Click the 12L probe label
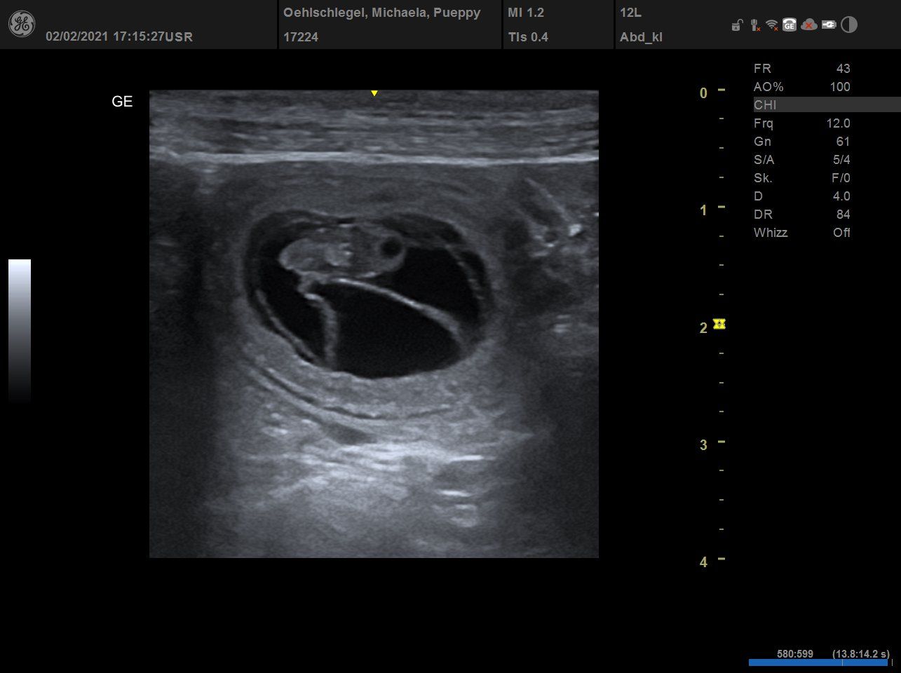 click(631, 13)
